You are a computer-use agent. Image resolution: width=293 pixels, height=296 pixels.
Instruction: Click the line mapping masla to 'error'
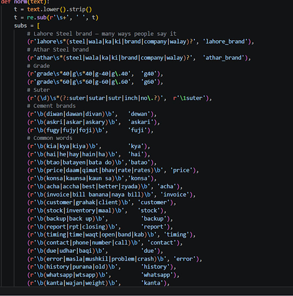(115, 259)
